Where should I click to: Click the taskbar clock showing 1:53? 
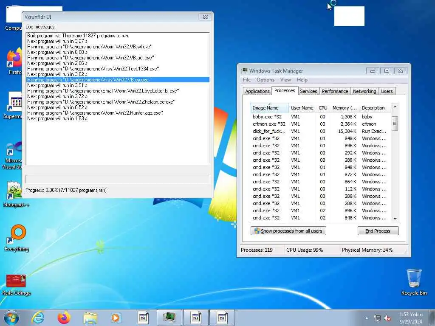click(x=411, y=318)
